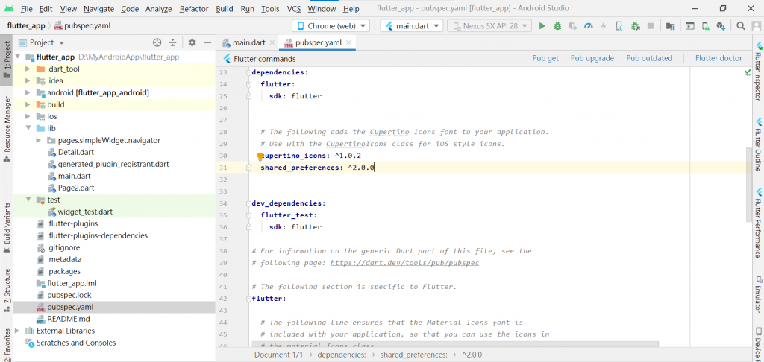Open the Build menu
Screen dimensions: 764x362
click(224, 9)
